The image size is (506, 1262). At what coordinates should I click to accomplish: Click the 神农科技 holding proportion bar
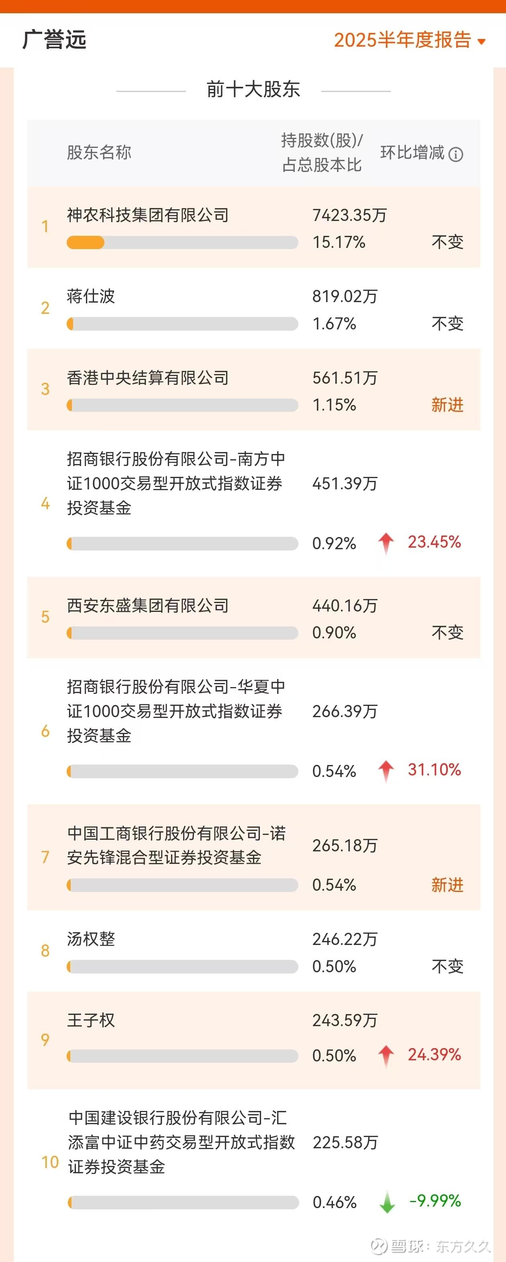pyautogui.click(x=182, y=243)
